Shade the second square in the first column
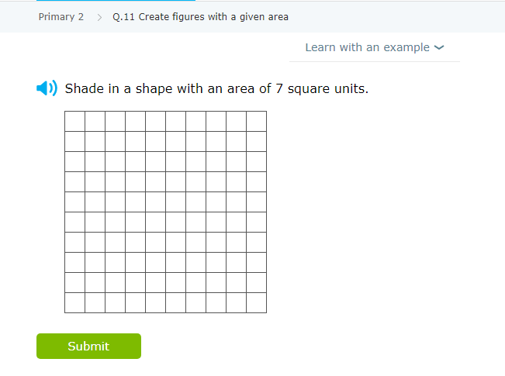 74,141
